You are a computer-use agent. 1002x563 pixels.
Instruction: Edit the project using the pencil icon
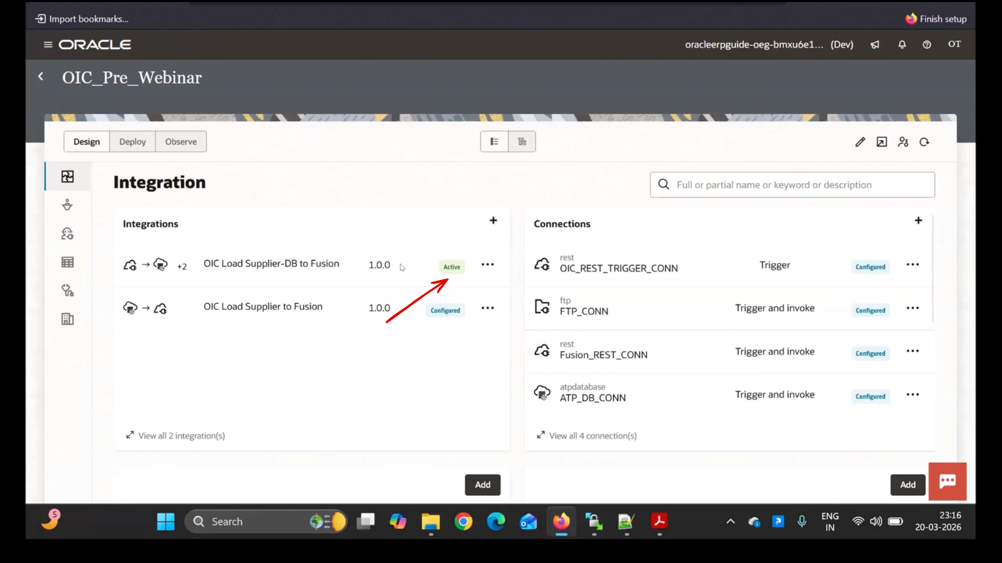point(860,142)
